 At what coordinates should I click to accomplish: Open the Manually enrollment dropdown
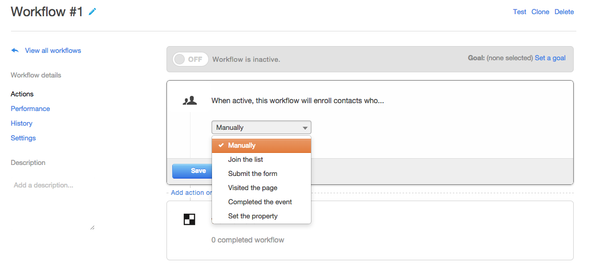tap(262, 127)
